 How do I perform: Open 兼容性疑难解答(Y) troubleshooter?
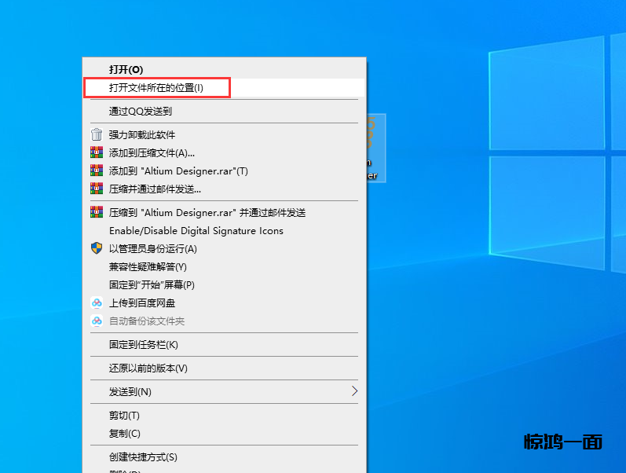148,266
